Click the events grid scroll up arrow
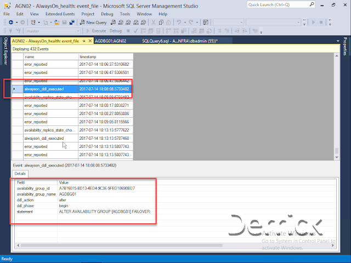 click(337, 56)
